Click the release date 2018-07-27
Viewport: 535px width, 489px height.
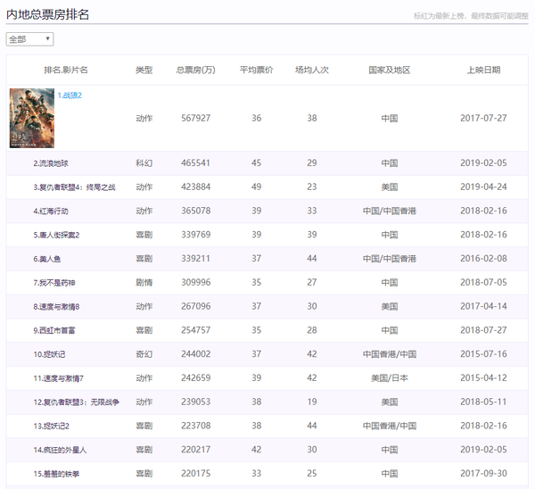483,330
